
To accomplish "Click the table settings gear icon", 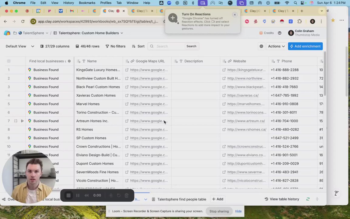I will click(261, 46).
